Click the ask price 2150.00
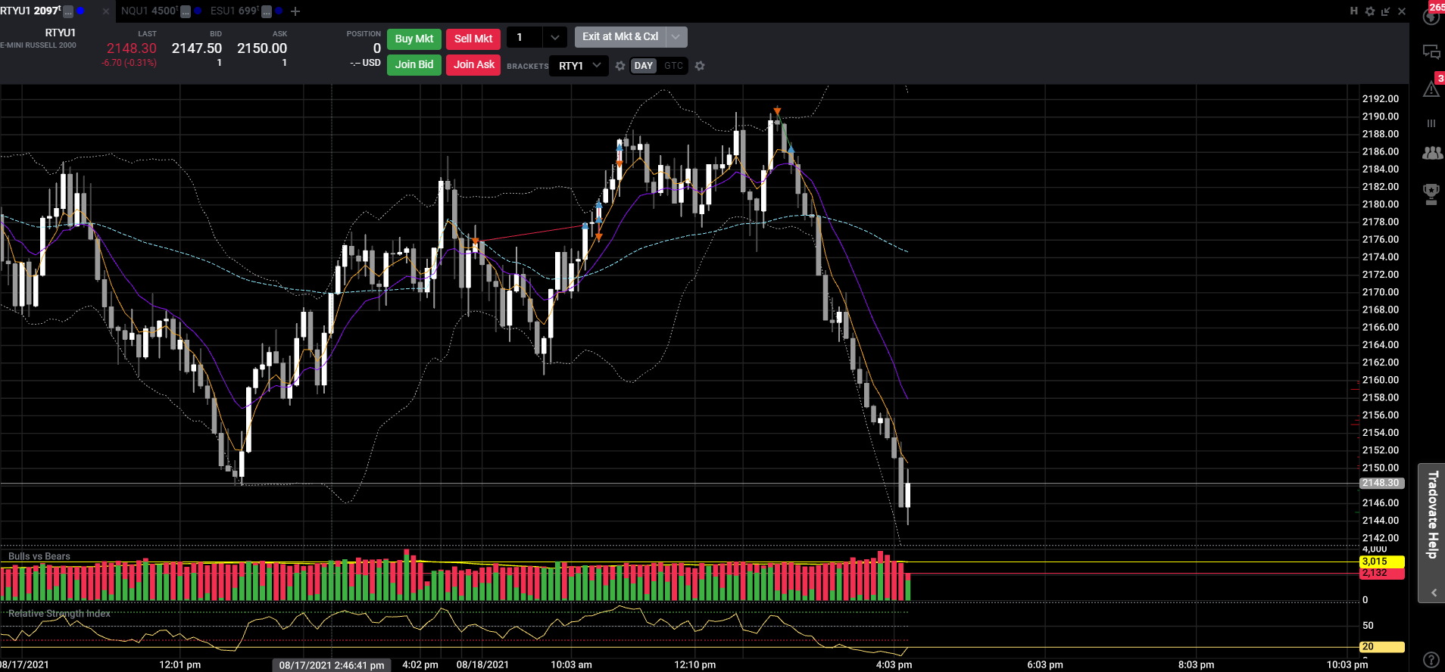Viewport: 1445px width, 672px height. tap(262, 48)
